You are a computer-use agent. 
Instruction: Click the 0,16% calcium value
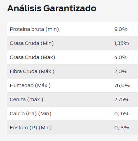pyautogui.click(x=122, y=114)
